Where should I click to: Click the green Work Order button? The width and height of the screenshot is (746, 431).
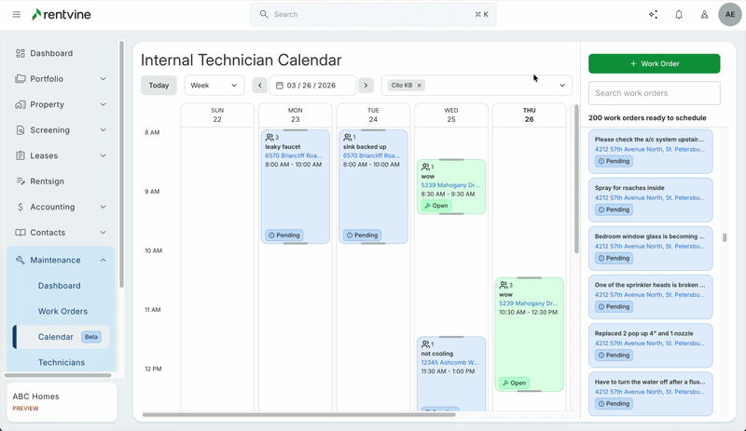[654, 63]
